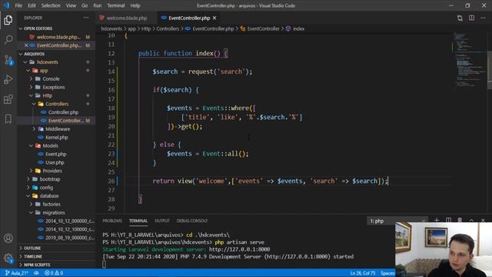Expand the config folder

point(28,188)
